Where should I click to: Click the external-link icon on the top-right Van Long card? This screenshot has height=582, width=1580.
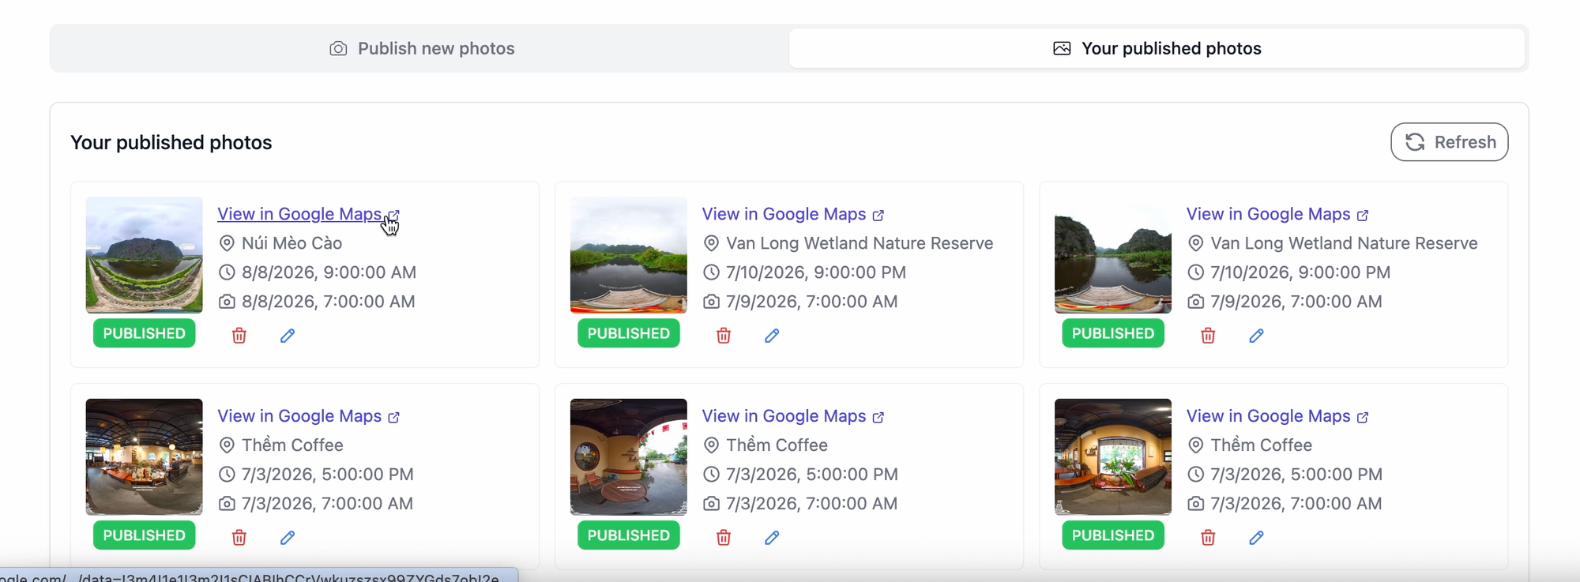tap(1363, 216)
